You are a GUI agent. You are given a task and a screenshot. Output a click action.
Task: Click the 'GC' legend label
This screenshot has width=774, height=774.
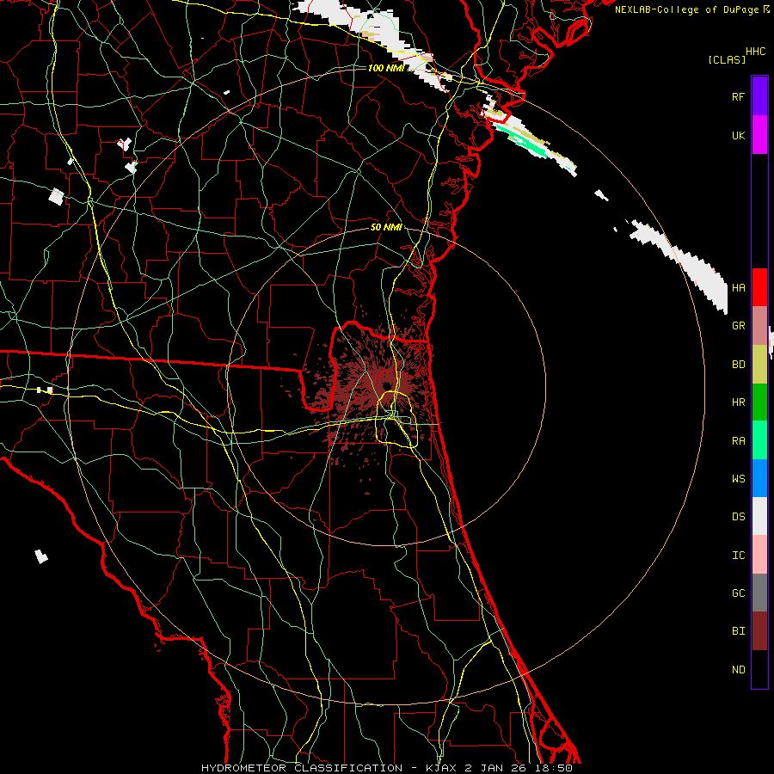(x=738, y=593)
